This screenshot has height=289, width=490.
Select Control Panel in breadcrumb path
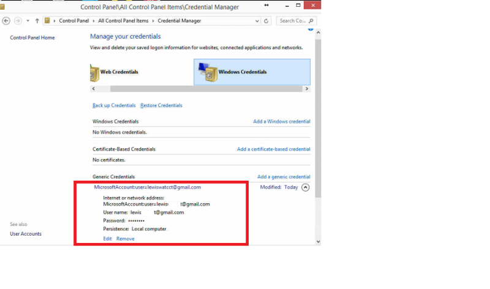(73, 21)
